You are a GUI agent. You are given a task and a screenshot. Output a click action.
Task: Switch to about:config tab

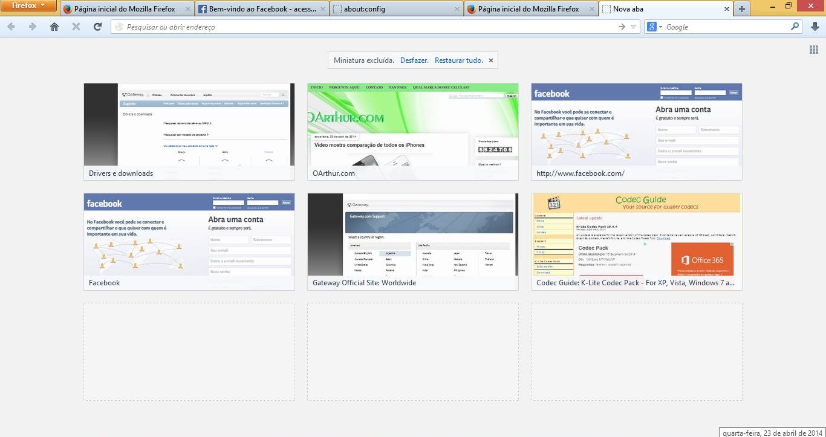click(397, 9)
